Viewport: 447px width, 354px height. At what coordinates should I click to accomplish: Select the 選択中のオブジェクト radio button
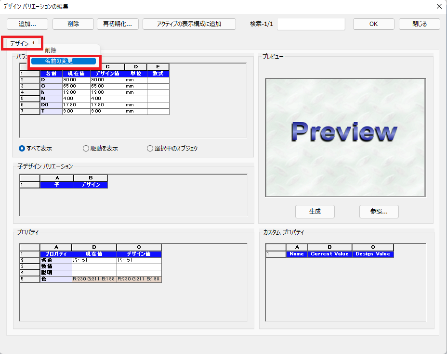pyautogui.click(x=150, y=149)
